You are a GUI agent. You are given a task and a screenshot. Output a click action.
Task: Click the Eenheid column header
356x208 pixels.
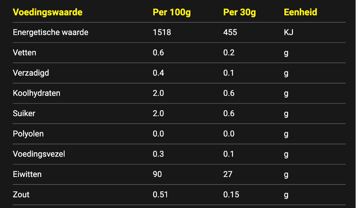coord(300,12)
